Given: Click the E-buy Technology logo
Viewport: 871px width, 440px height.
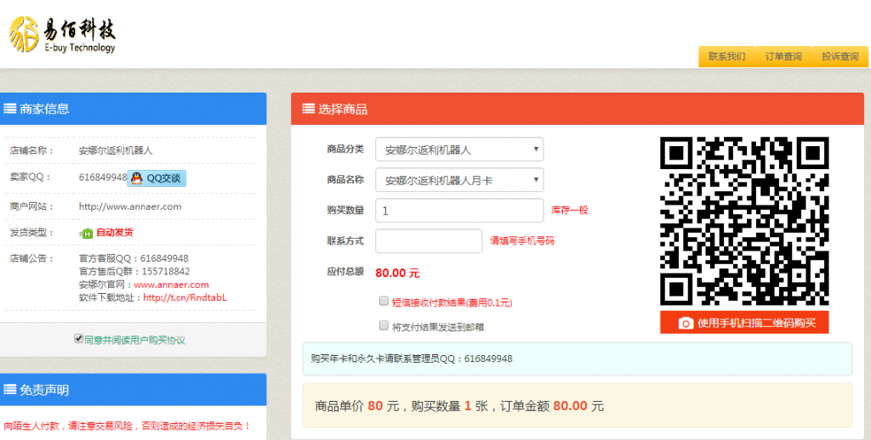Looking at the screenshot, I should click(61, 33).
